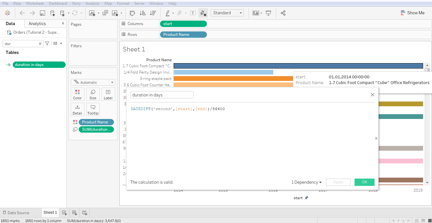
Task: Add a new data source icon
Action: pyautogui.click(x=53, y=13)
